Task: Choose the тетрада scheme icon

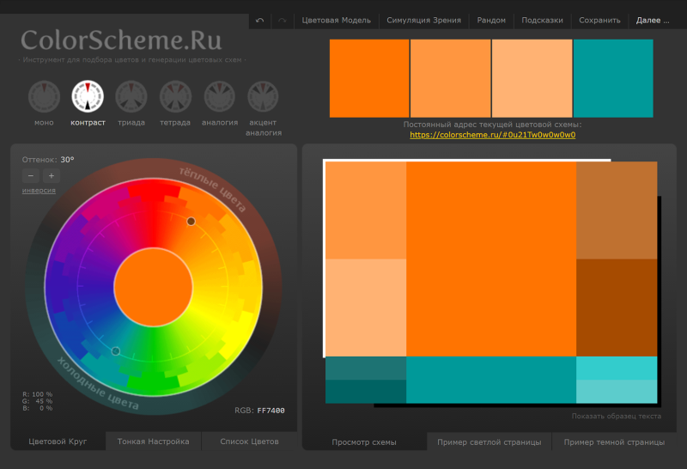Action: (175, 96)
